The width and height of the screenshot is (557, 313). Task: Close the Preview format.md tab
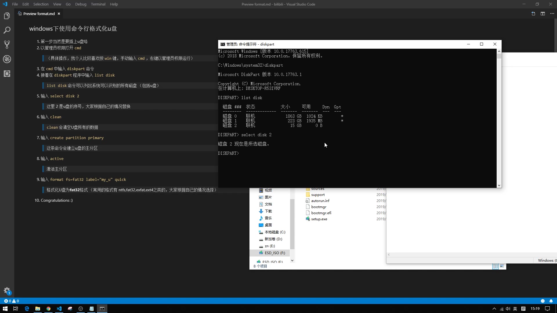pyautogui.click(x=59, y=13)
